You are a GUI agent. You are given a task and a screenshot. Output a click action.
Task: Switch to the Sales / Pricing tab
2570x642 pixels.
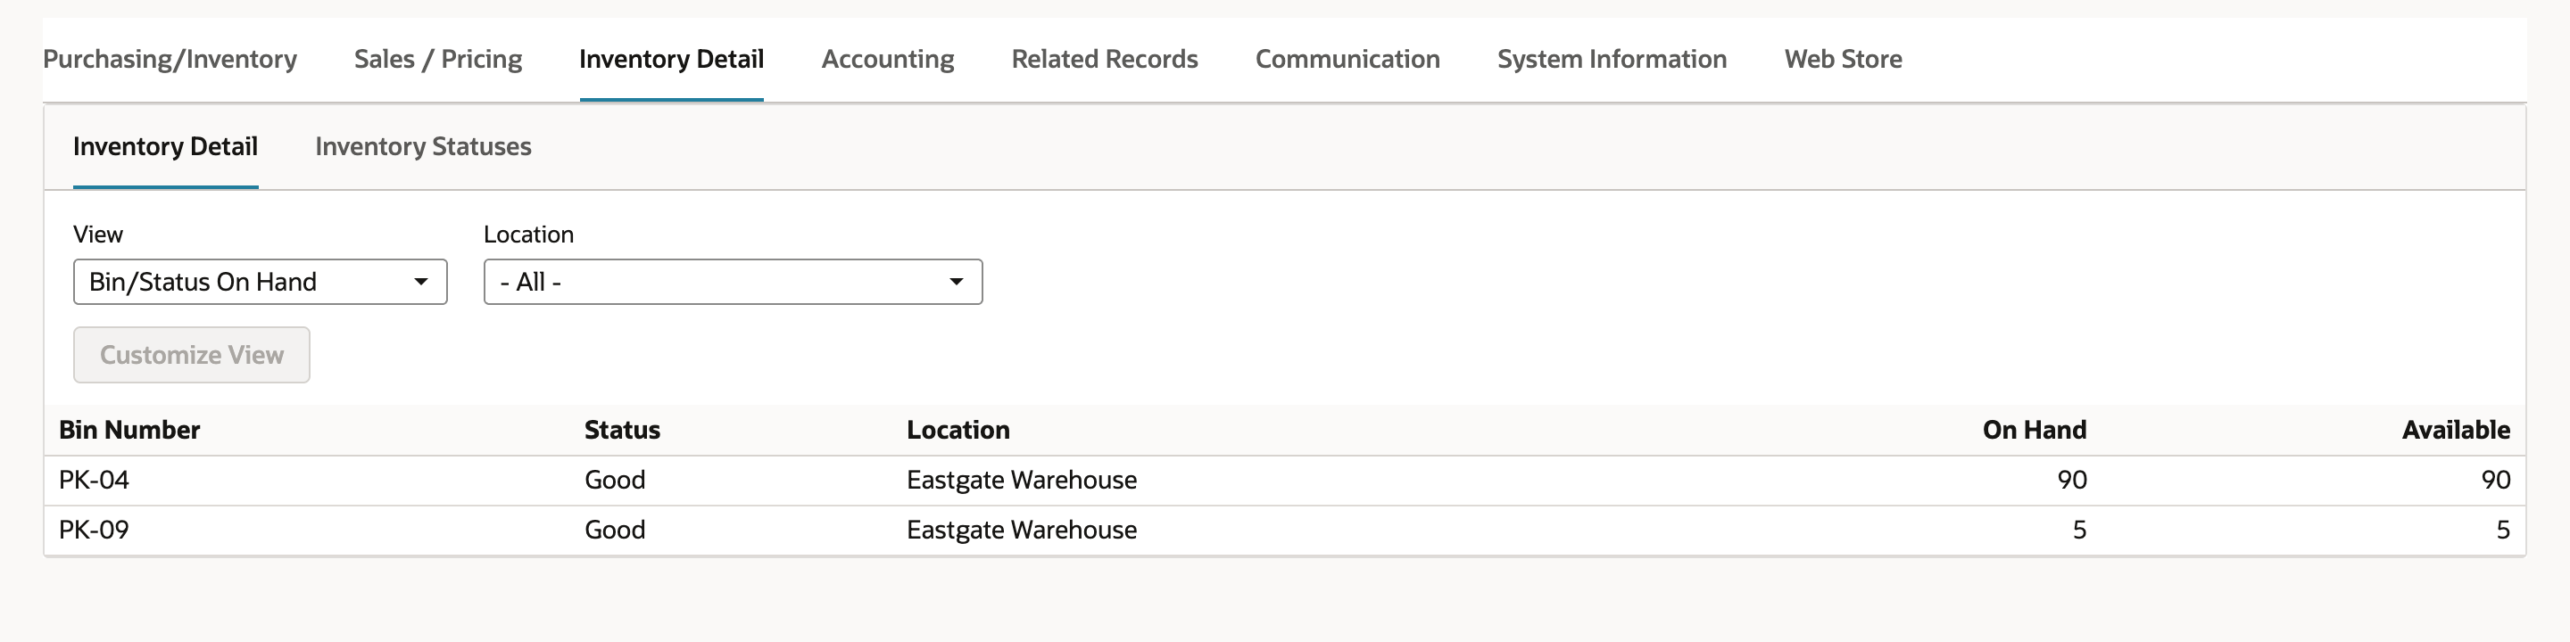click(438, 59)
